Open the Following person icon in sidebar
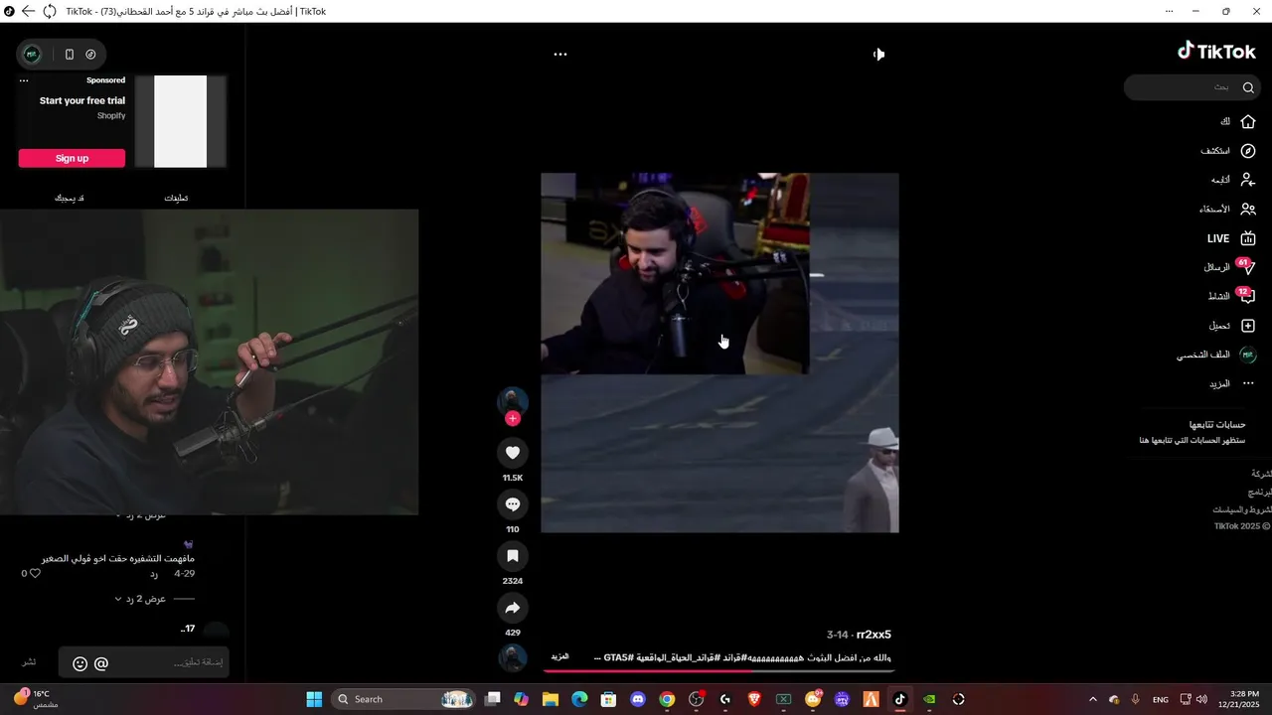 tap(1248, 180)
